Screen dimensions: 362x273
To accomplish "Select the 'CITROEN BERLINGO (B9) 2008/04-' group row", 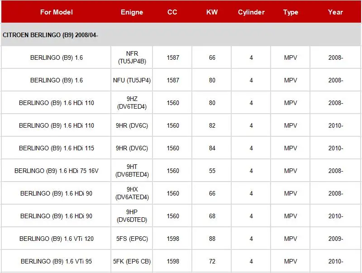I will 181,35.
